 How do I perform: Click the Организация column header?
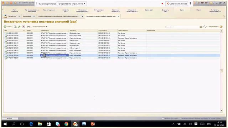tap(55, 31)
